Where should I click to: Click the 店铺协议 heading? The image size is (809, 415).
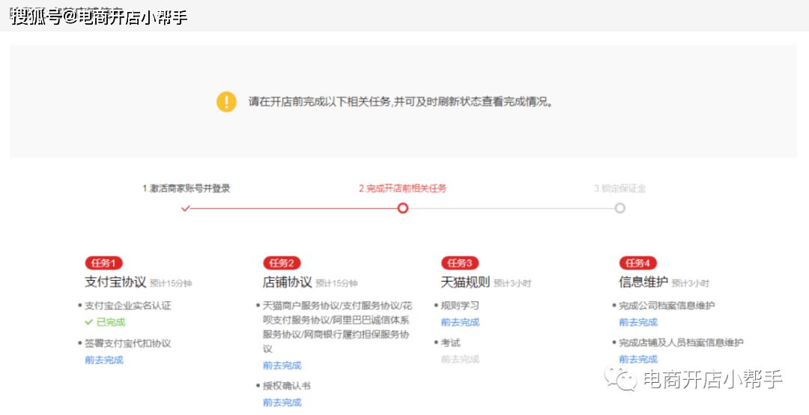(288, 282)
